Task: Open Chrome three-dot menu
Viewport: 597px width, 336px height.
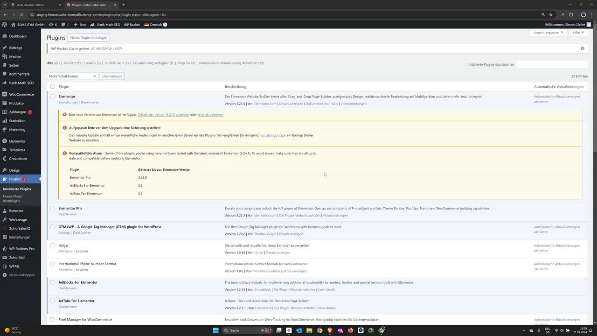Action: 591,14
